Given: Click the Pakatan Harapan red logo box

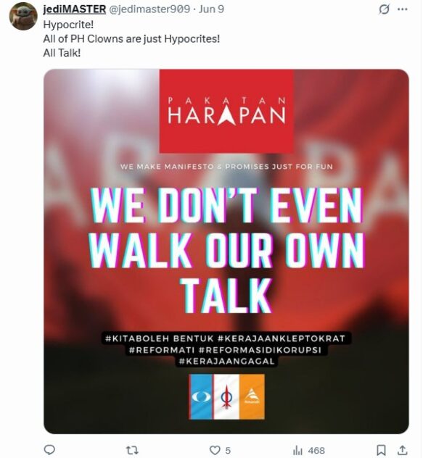Looking at the screenshot, I should (226, 111).
